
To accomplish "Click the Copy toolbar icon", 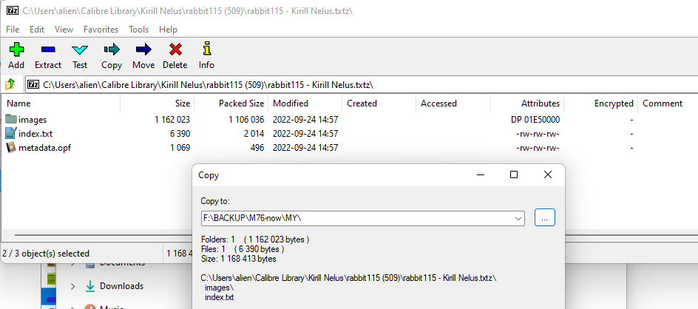I will (112, 50).
